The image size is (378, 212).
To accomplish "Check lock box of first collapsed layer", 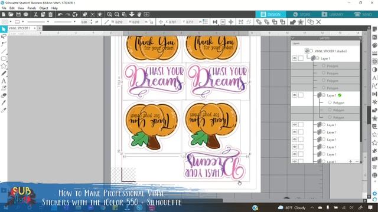I will (x=301, y=125).
